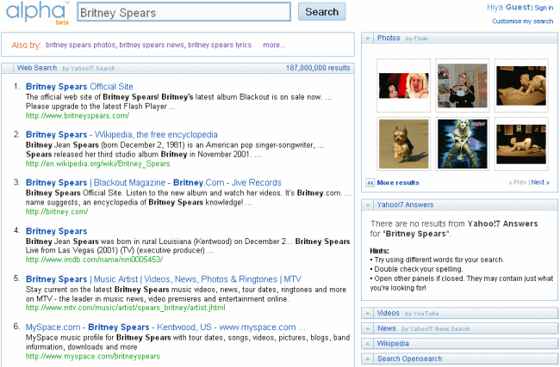Try the britney spears news suggestion
Viewport: 560px width, 367px height.
coord(152,45)
